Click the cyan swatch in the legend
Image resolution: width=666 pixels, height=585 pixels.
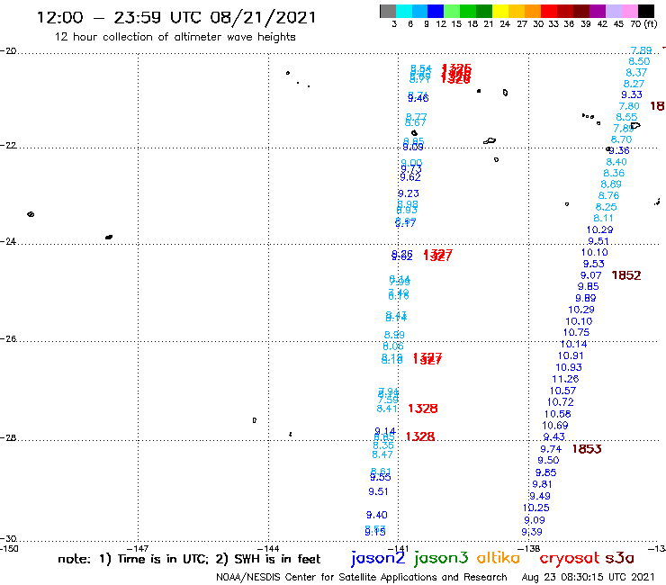point(403,11)
